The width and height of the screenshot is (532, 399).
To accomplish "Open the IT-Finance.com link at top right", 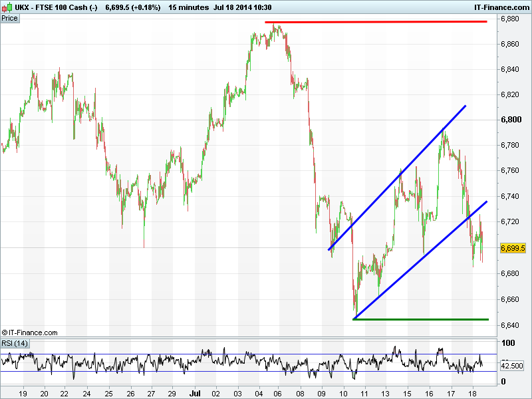I will pos(500,7).
